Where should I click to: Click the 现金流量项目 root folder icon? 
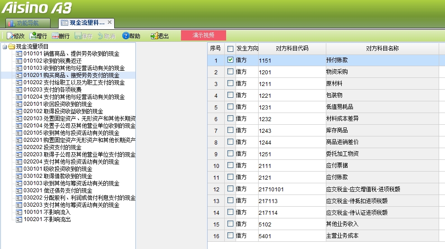tap(11, 46)
